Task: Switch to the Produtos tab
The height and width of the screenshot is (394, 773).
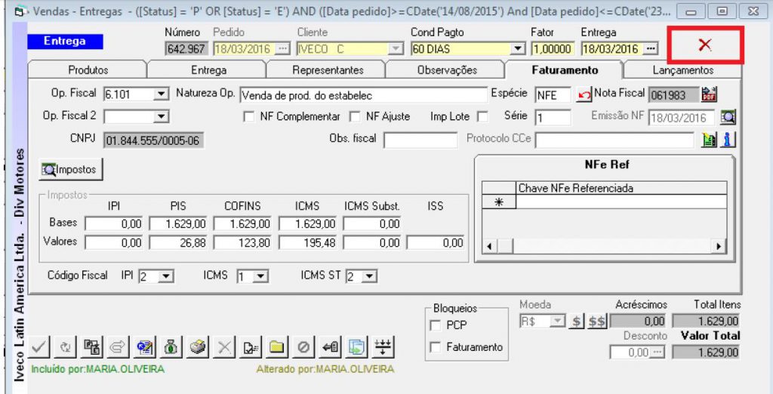Action: (x=88, y=70)
